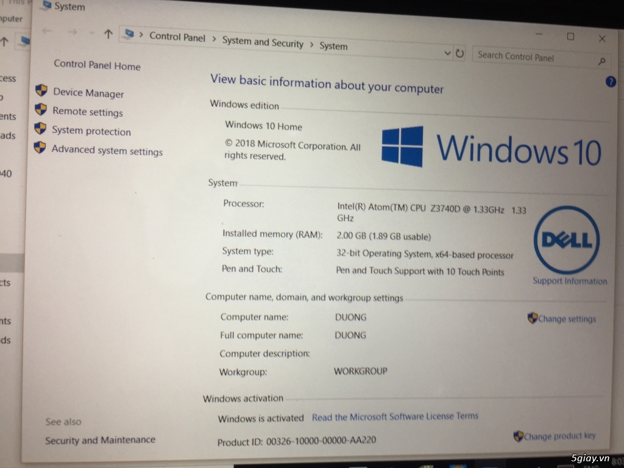Viewport: 624px width, 468px height.
Task: Click the System and Security breadcrumb
Action: [x=263, y=42]
